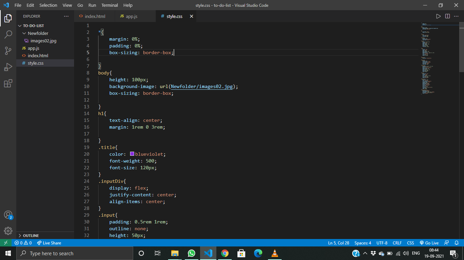The image size is (464, 260).
Task: Open errors and warnings problems indicator
Action: click(x=23, y=243)
